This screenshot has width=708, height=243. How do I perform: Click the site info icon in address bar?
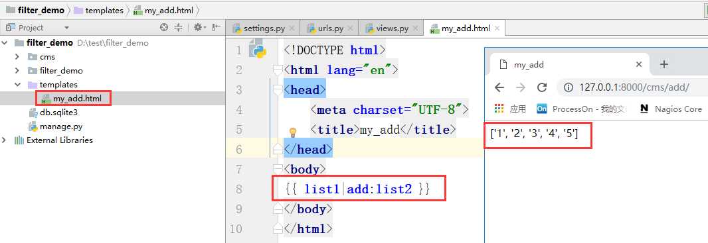click(569, 87)
